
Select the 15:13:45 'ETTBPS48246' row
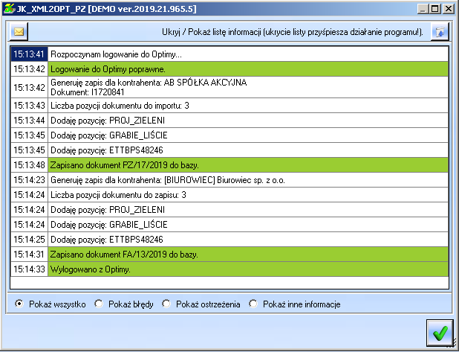(x=229, y=150)
